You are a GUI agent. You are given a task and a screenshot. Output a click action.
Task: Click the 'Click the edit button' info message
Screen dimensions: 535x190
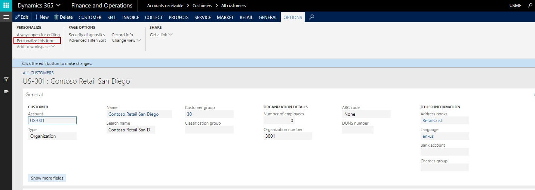pos(57,63)
